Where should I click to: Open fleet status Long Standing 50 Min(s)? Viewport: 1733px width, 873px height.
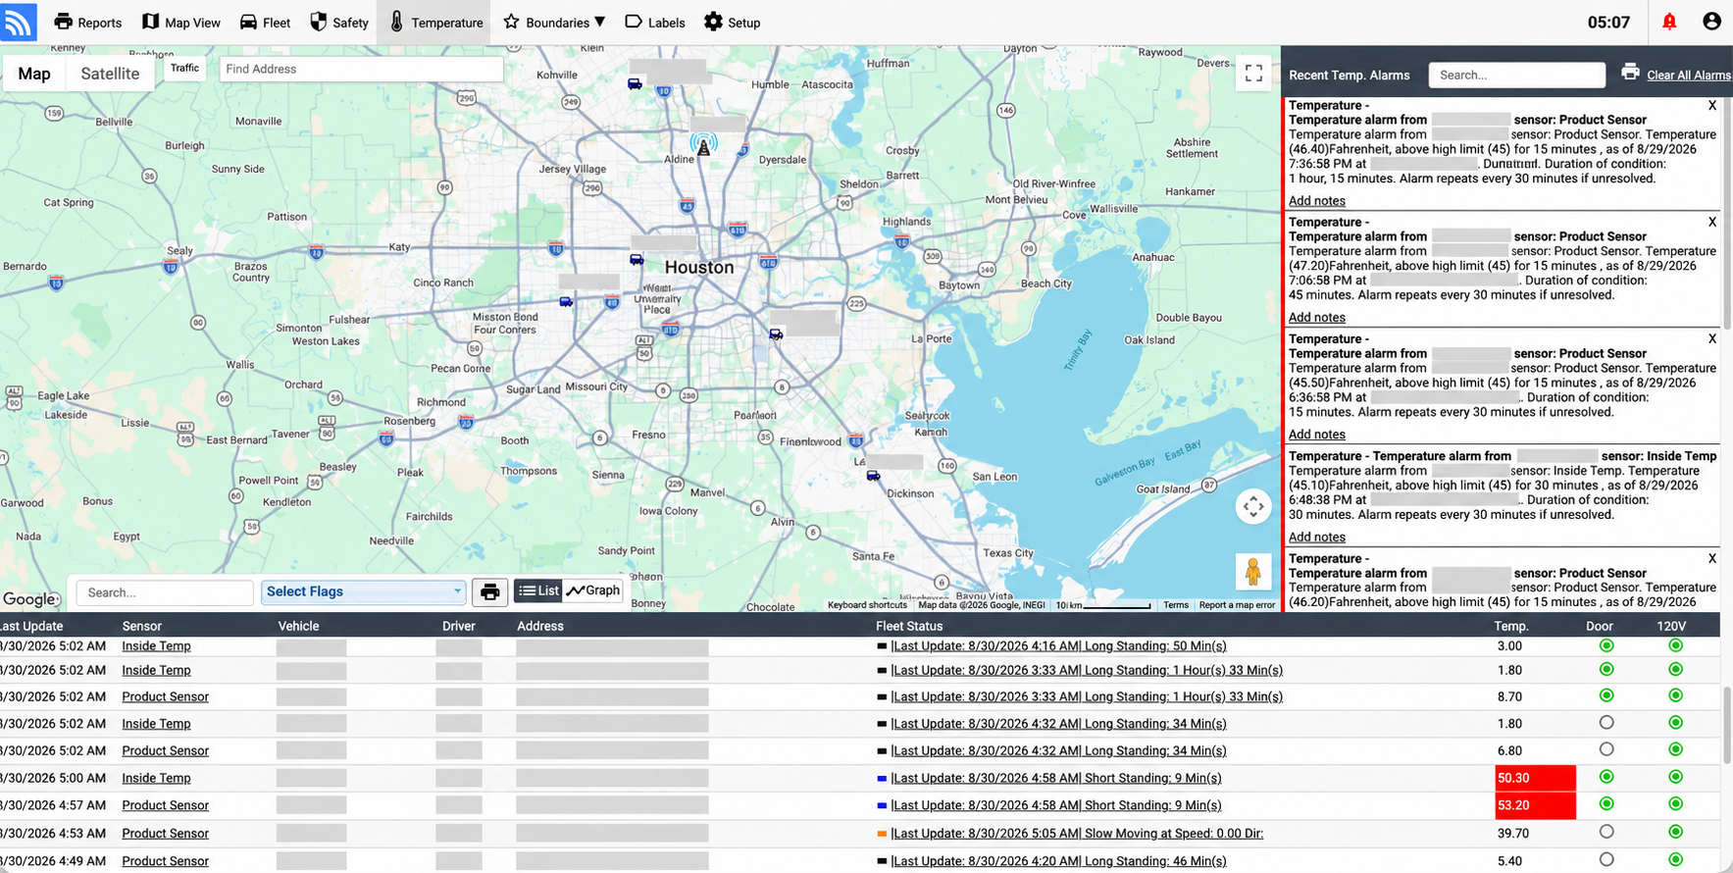point(1058,646)
